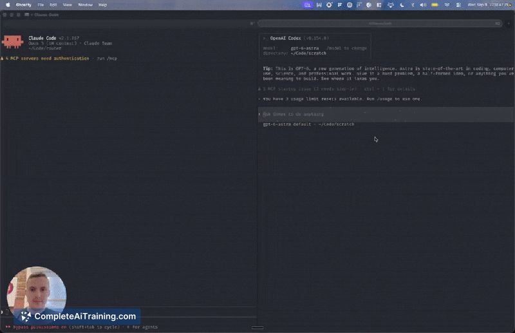Image resolution: width=515 pixels, height=333 pixels.
Task: Open the File menu
Action: click(x=41, y=5)
